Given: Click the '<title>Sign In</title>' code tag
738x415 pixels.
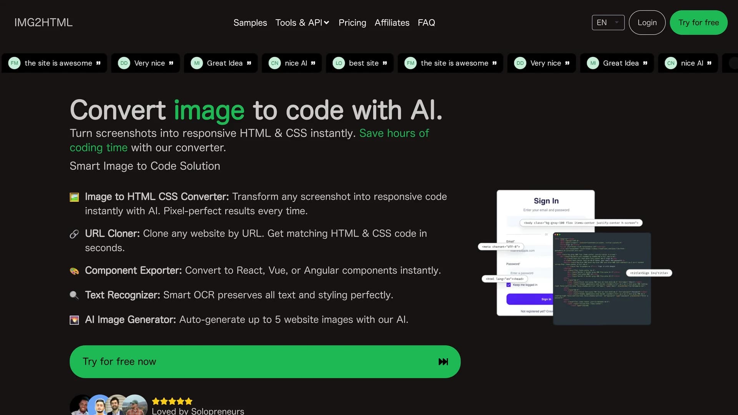Looking at the screenshot, I should click(649, 273).
